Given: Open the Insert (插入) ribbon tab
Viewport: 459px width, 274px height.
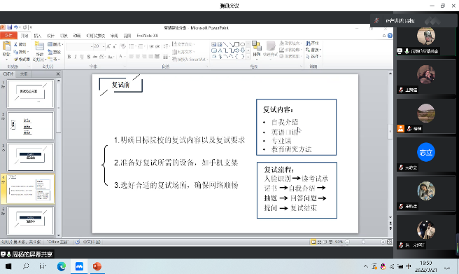Looking at the screenshot, I should [38, 36].
